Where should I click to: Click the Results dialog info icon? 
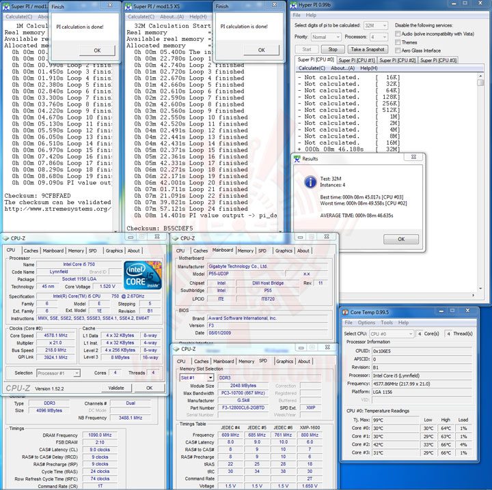coord(310,182)
